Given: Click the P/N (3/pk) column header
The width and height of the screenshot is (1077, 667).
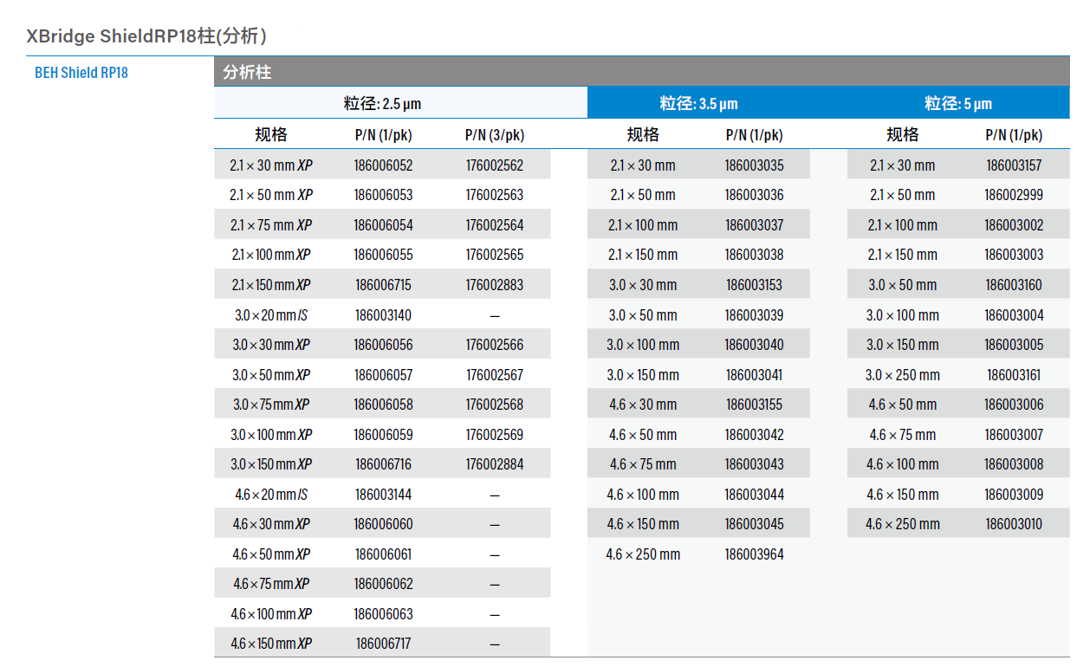Looking at the screenshot, I should coord(495,135).
